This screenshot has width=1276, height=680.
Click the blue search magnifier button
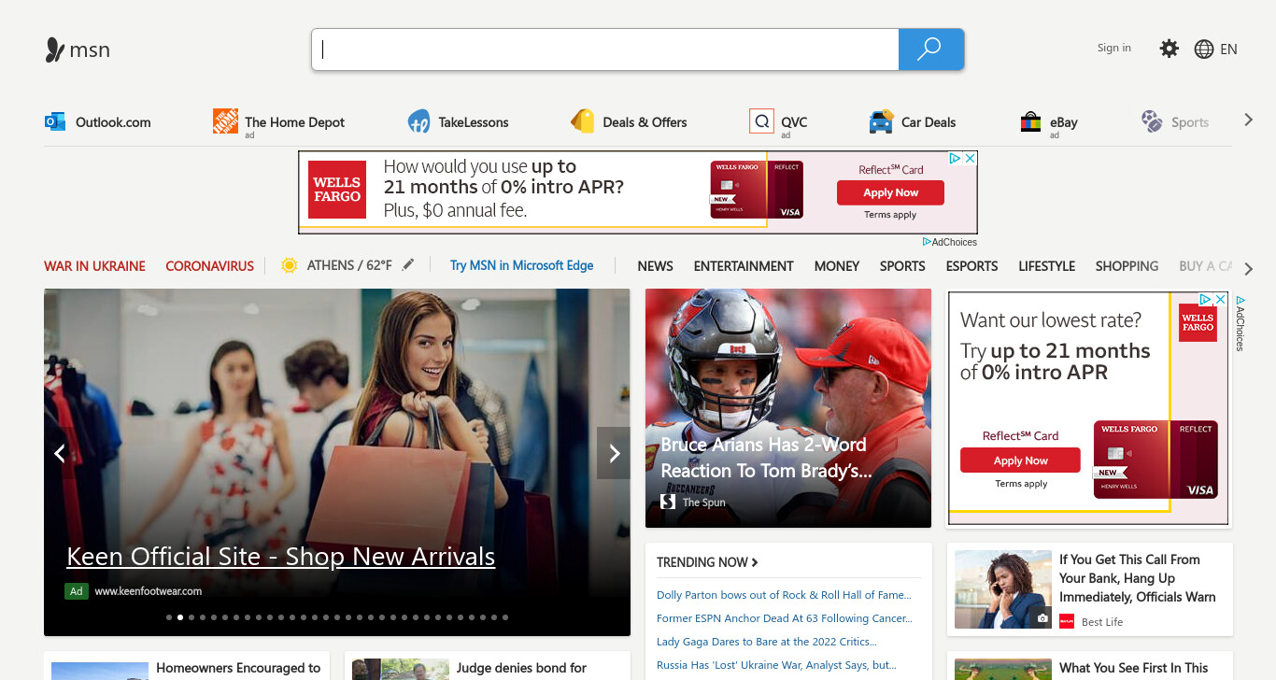[x=930, y=50]
